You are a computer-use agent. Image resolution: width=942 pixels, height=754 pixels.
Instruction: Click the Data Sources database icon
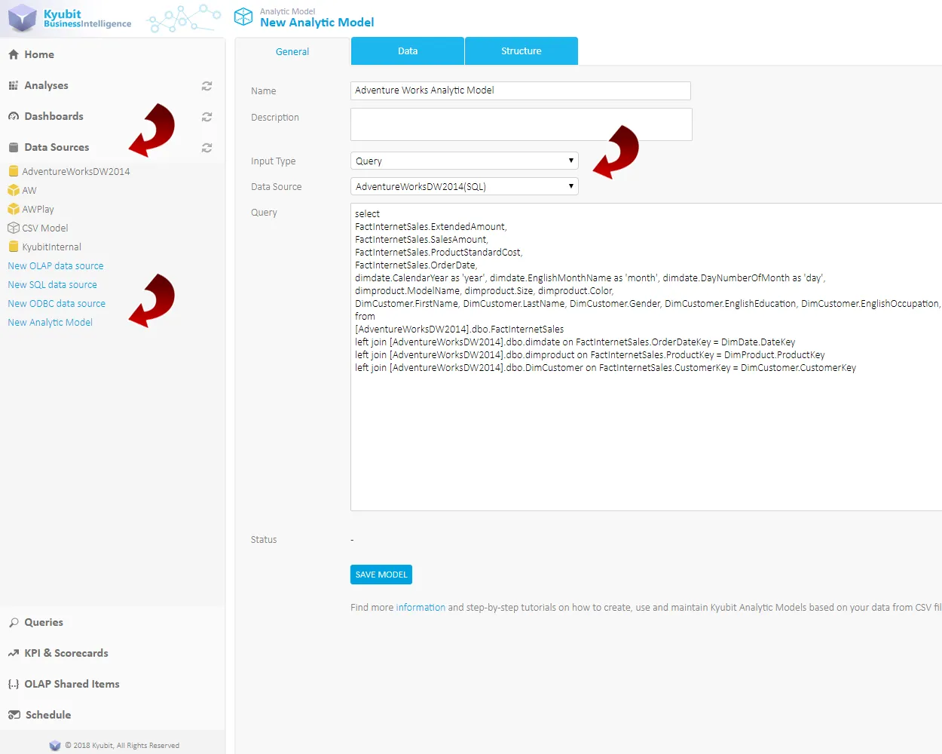coord(14,147)
